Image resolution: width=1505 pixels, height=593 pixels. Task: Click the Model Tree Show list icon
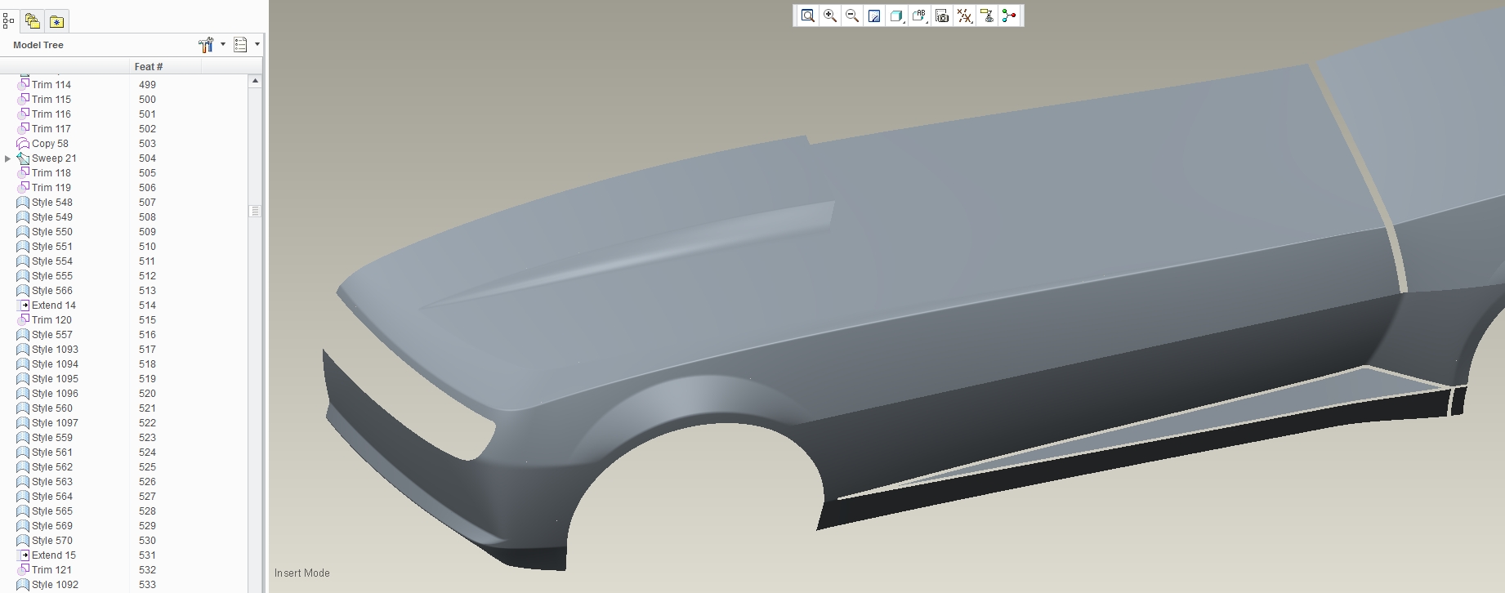240,45
